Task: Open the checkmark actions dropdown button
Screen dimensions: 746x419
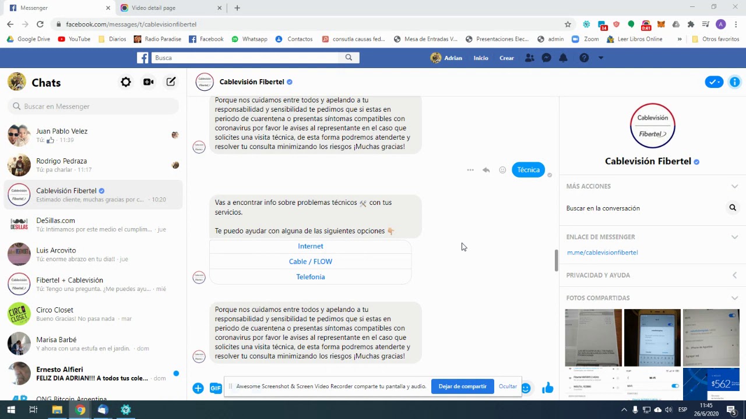Action: 714,82
